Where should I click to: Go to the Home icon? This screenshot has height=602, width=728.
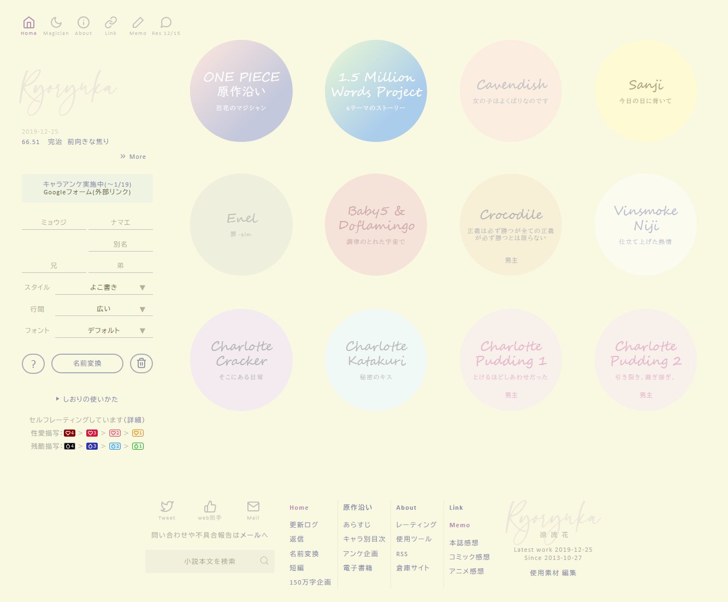click(x=29, y=22)
